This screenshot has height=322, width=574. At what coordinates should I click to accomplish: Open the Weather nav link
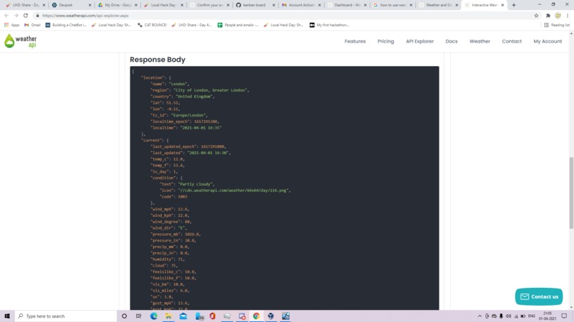(479, 41)
